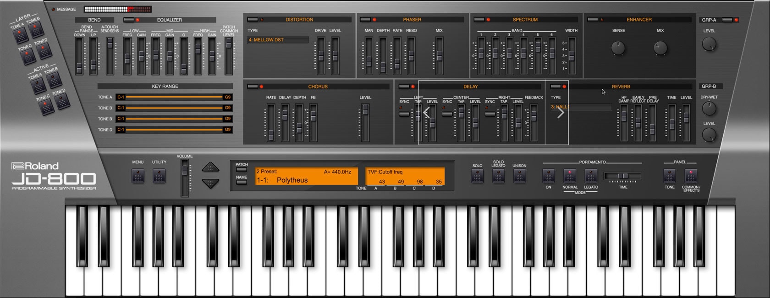Screen dimensions: 770x298
Task: Toggle the Phaser on/off switch
Action: pyautogui.click(x=365, y=20)
